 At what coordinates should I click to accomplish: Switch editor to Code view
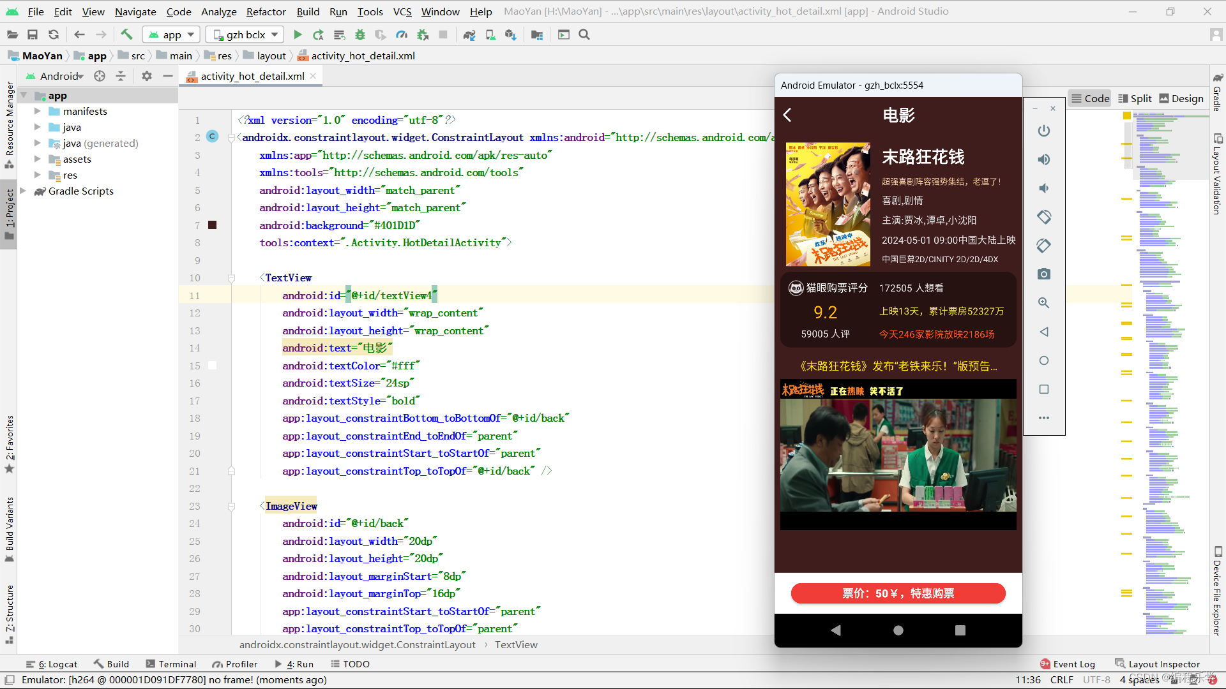tap(1090, 98)
